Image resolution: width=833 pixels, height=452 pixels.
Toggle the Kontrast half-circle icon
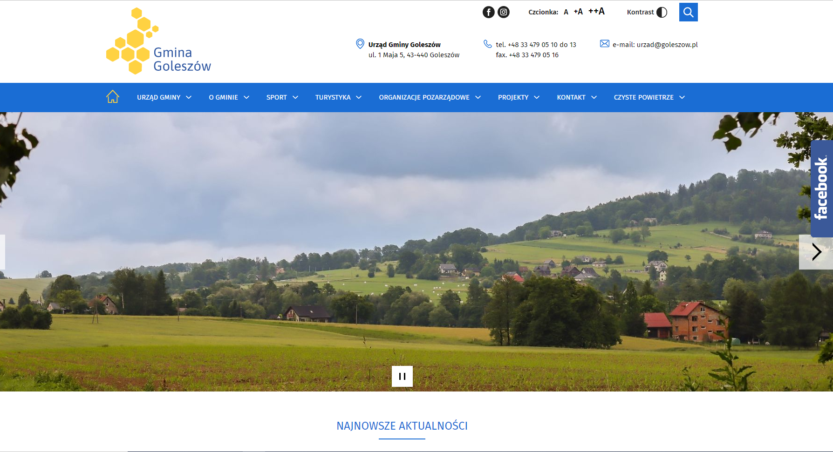[x=662, y=12]
